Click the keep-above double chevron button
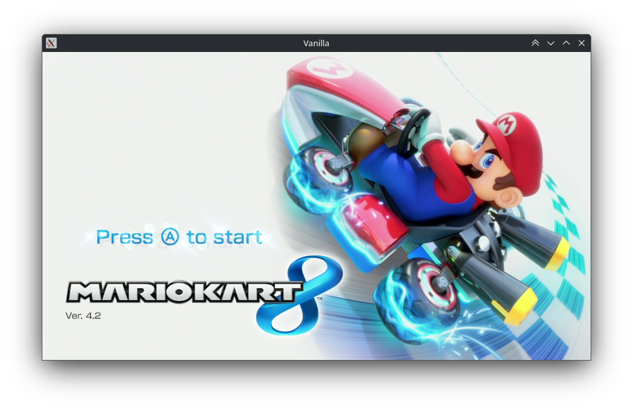Screen dimensions: 633x410 tap(535, 43)
